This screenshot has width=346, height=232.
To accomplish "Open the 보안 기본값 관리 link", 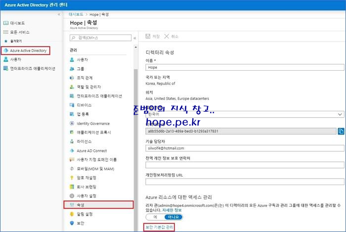I will tap(159, 227).
